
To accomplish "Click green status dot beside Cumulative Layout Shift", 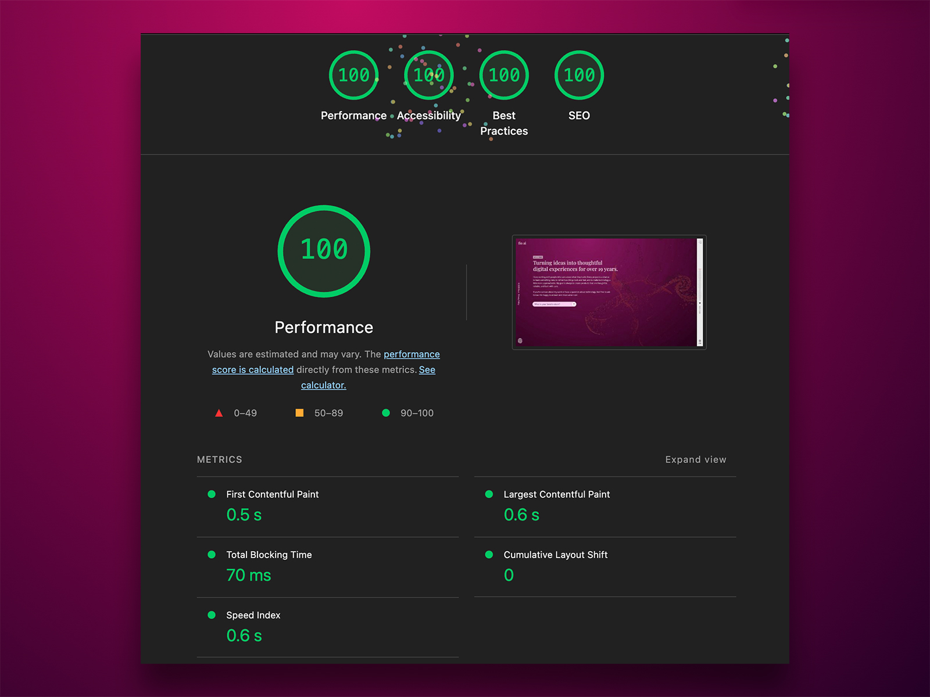I will [489, 555].
